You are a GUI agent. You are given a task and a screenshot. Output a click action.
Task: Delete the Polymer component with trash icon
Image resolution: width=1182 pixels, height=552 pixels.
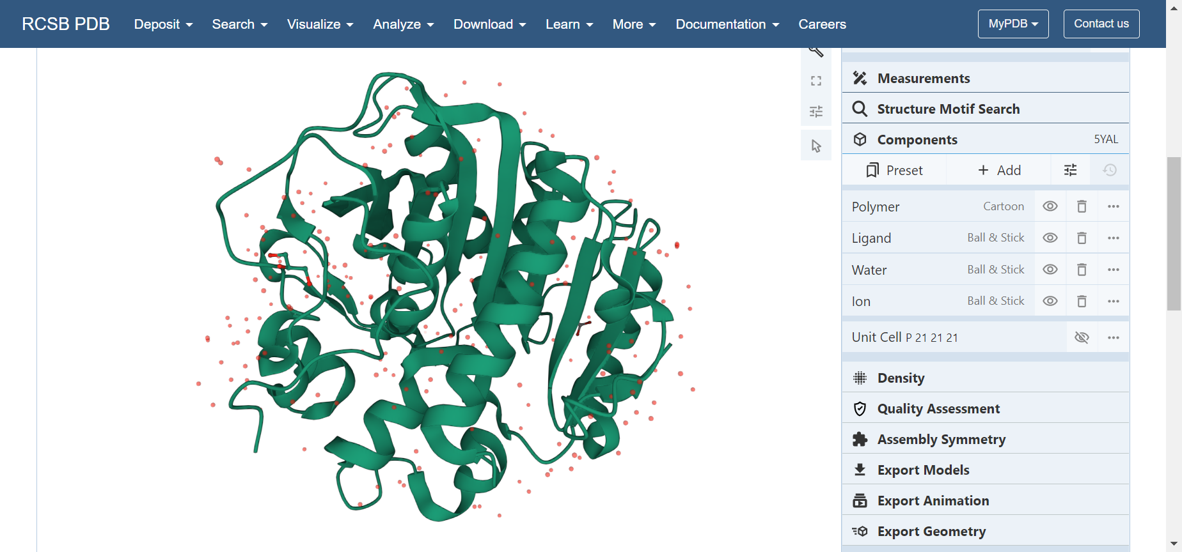[x=1082, y=206]
